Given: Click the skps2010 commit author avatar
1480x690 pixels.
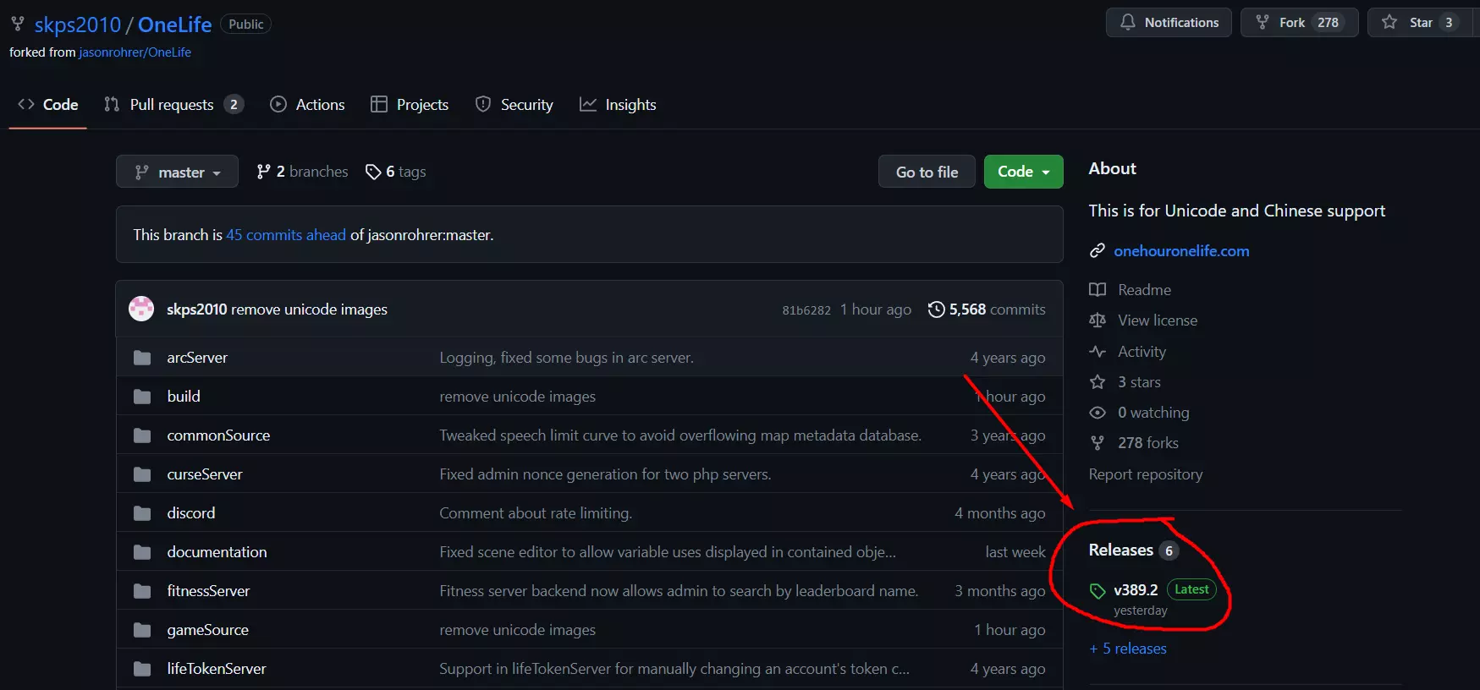Looking at the screenshot, I should [141, 309].
